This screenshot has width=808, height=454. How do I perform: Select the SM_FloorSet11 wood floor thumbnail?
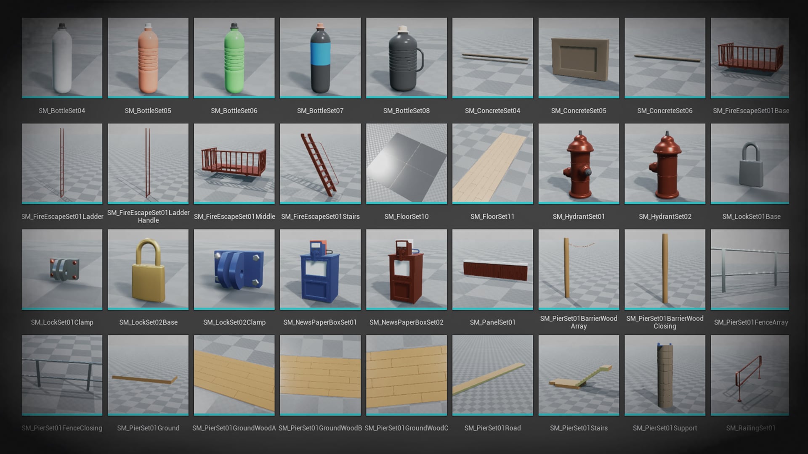pyautogui.click(x=493, y=164)
